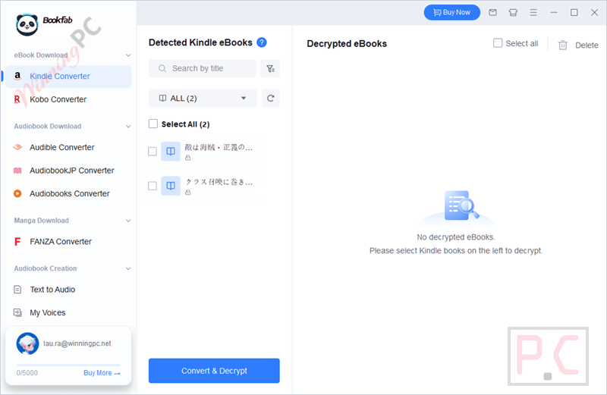Click the first eBook's book icon
This screenshot has height=395, width=607.
point(171,152)
